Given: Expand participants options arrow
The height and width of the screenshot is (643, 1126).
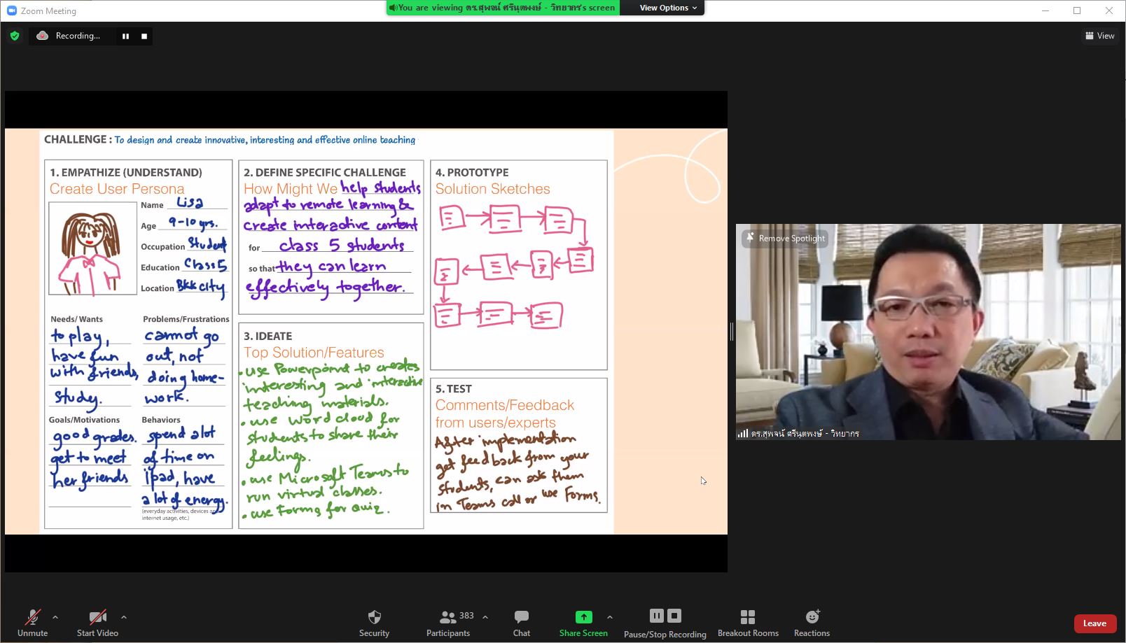Looking at the screenshot, I should (485, 617).
